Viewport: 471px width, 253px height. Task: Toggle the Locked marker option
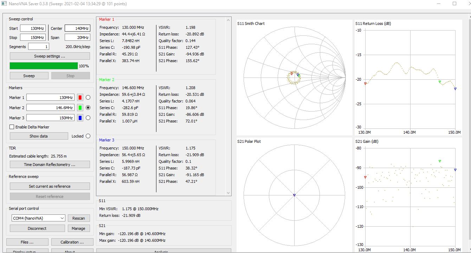coord(88,136)
